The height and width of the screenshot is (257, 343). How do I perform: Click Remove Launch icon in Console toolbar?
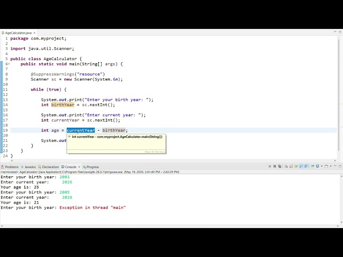tap(274, 167)
